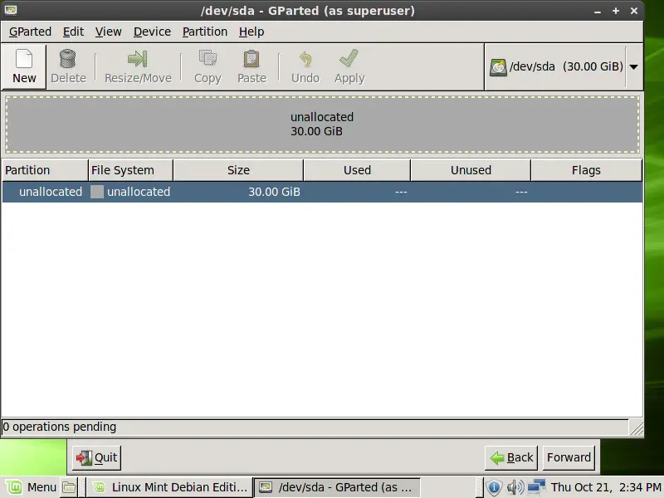
Task: Sort by the File System column header
Action: click(131, 170)
